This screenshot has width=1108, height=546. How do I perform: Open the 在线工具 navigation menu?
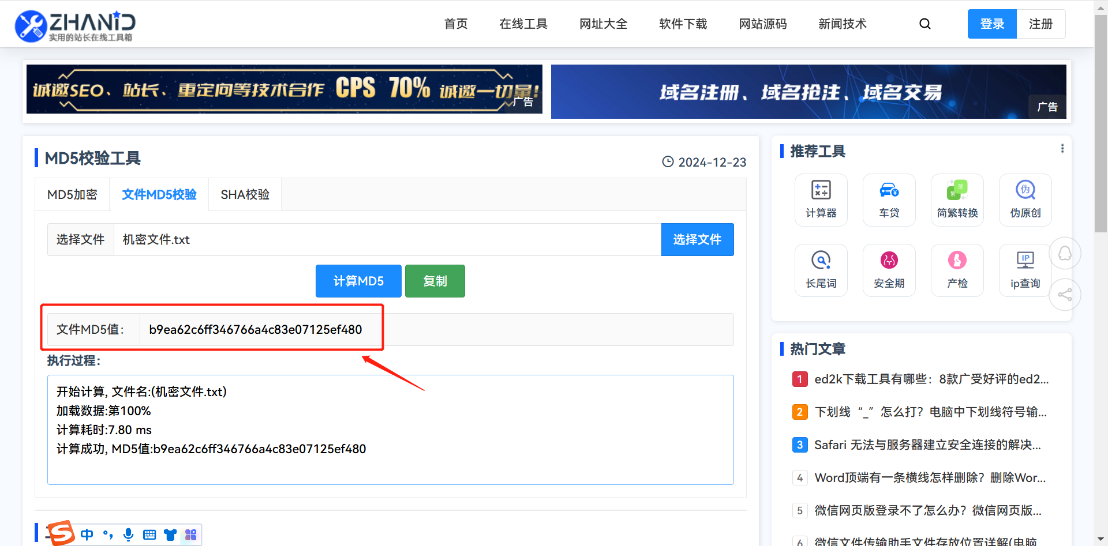click(523, 24)
